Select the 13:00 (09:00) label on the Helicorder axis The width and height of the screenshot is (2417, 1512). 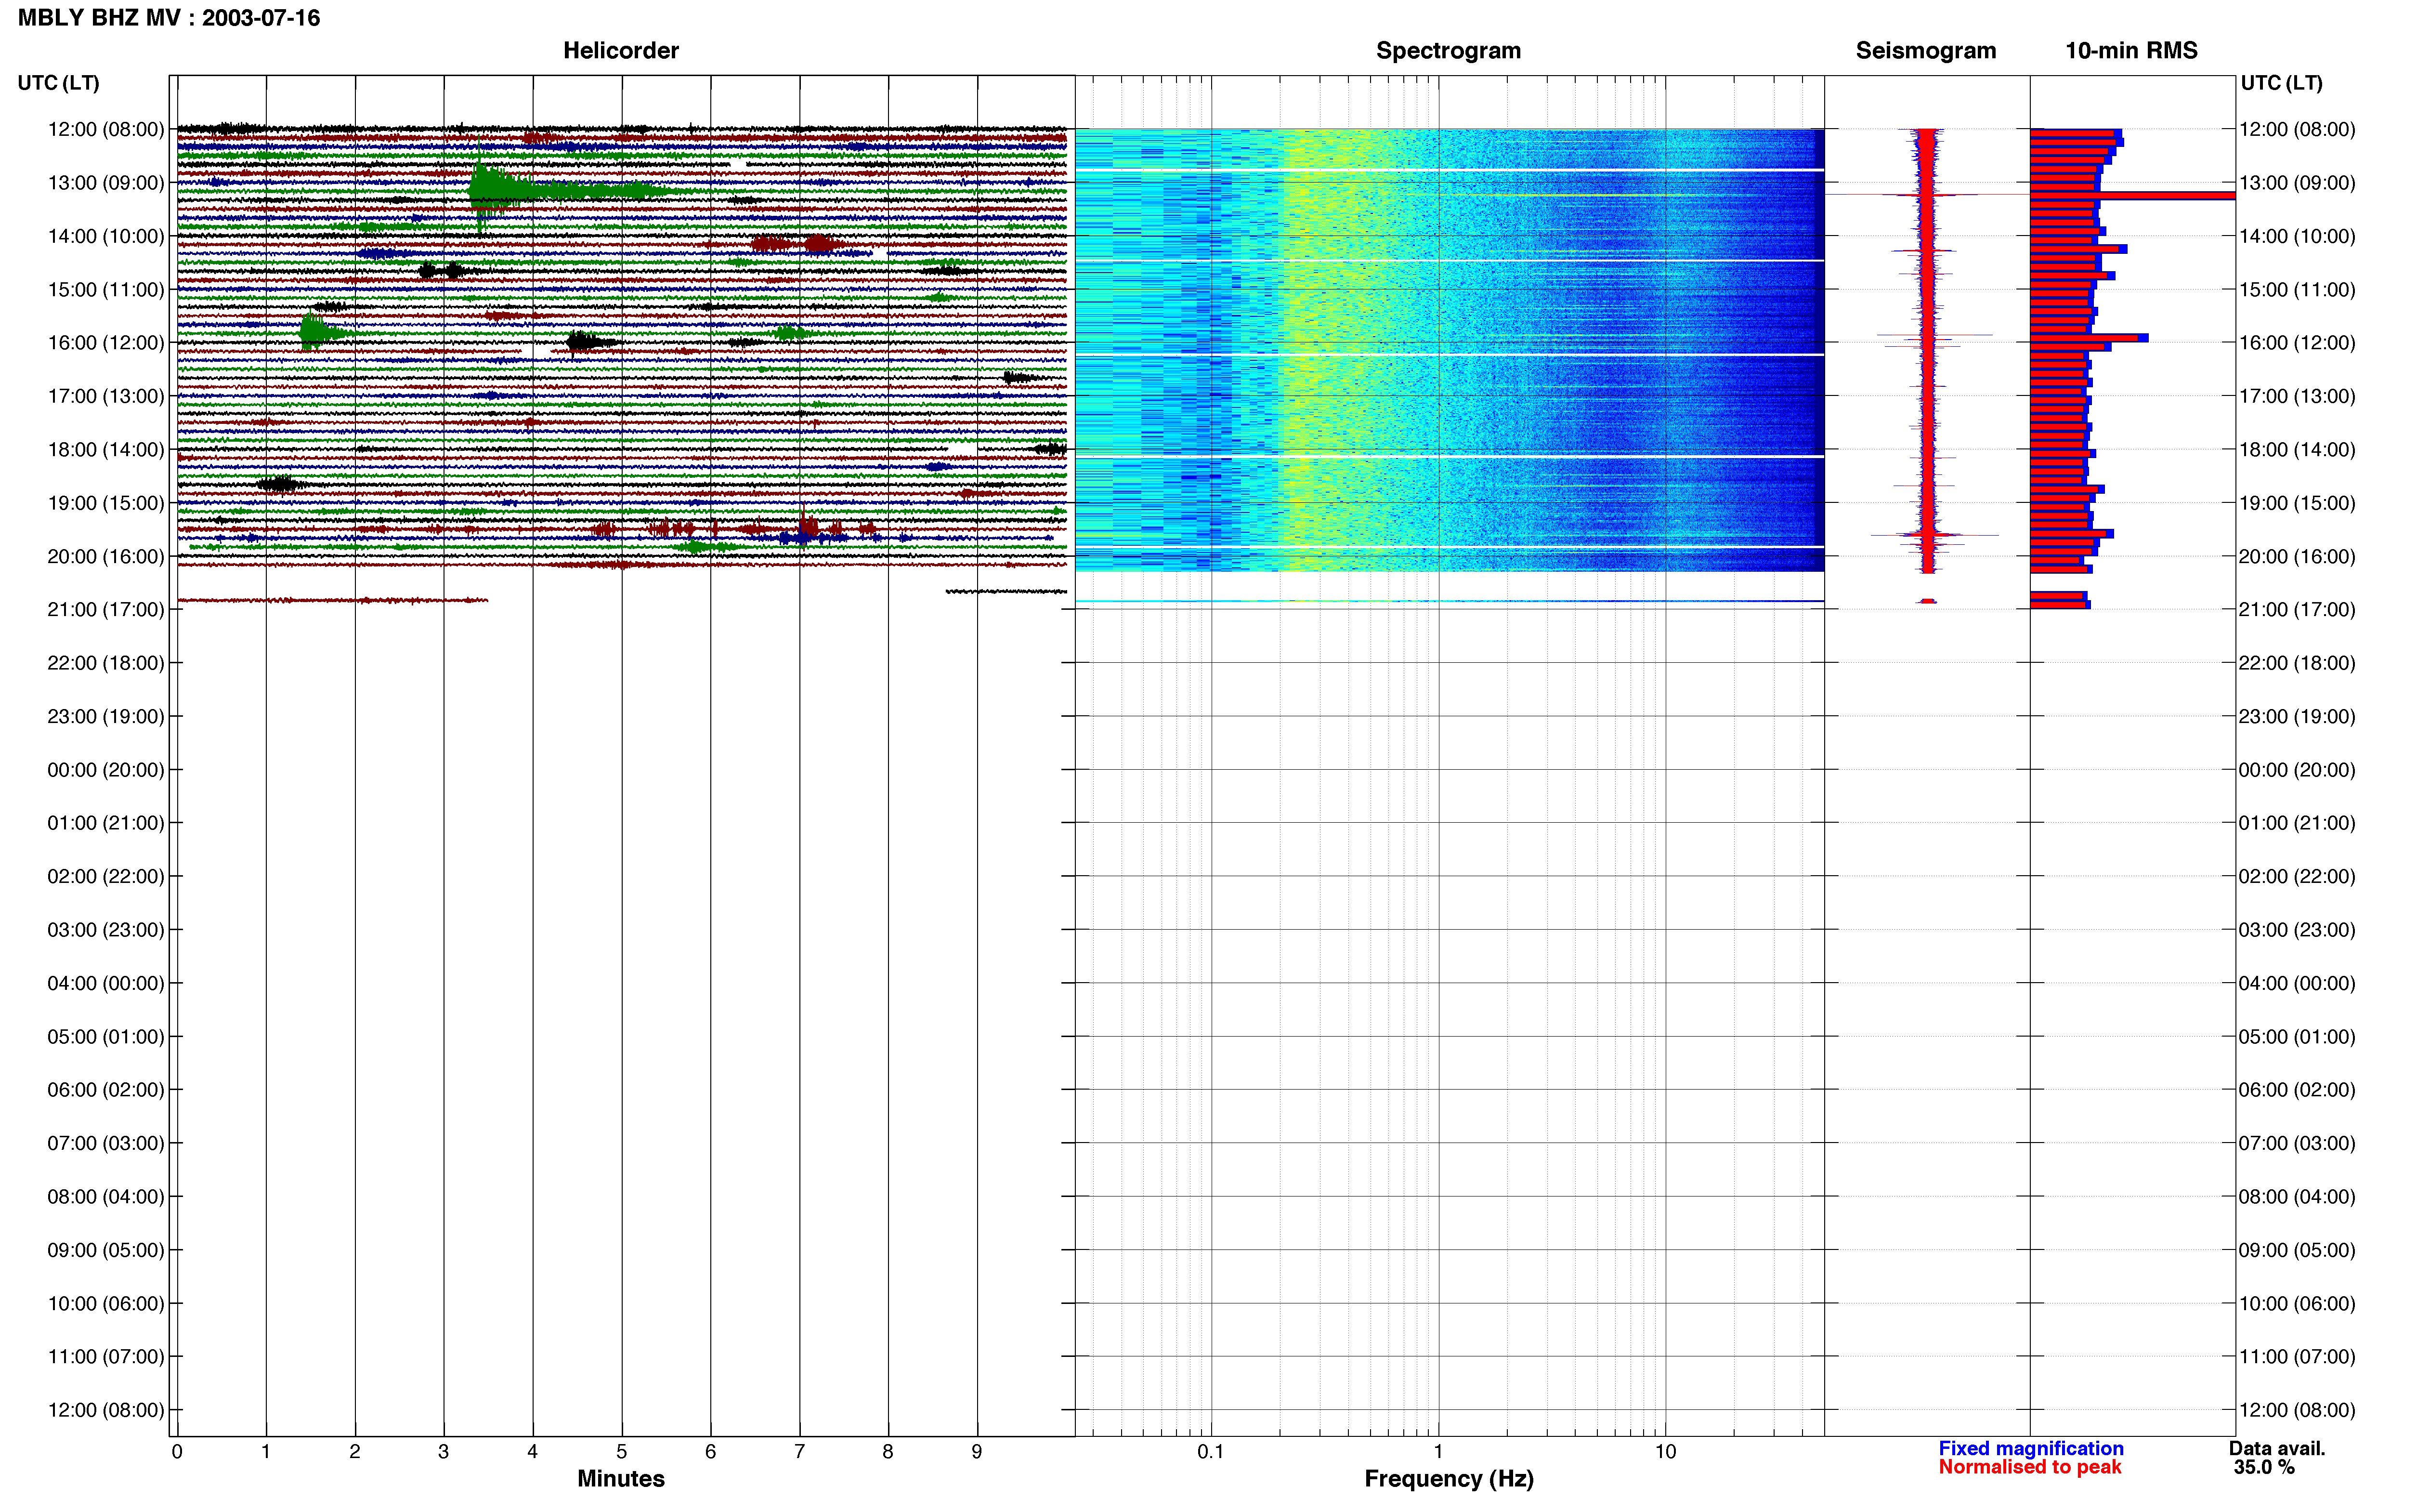pos(106,183)
